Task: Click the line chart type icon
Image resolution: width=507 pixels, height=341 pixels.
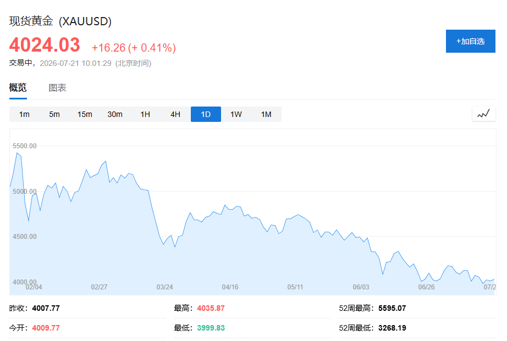Action: click(x=484, y=114)
